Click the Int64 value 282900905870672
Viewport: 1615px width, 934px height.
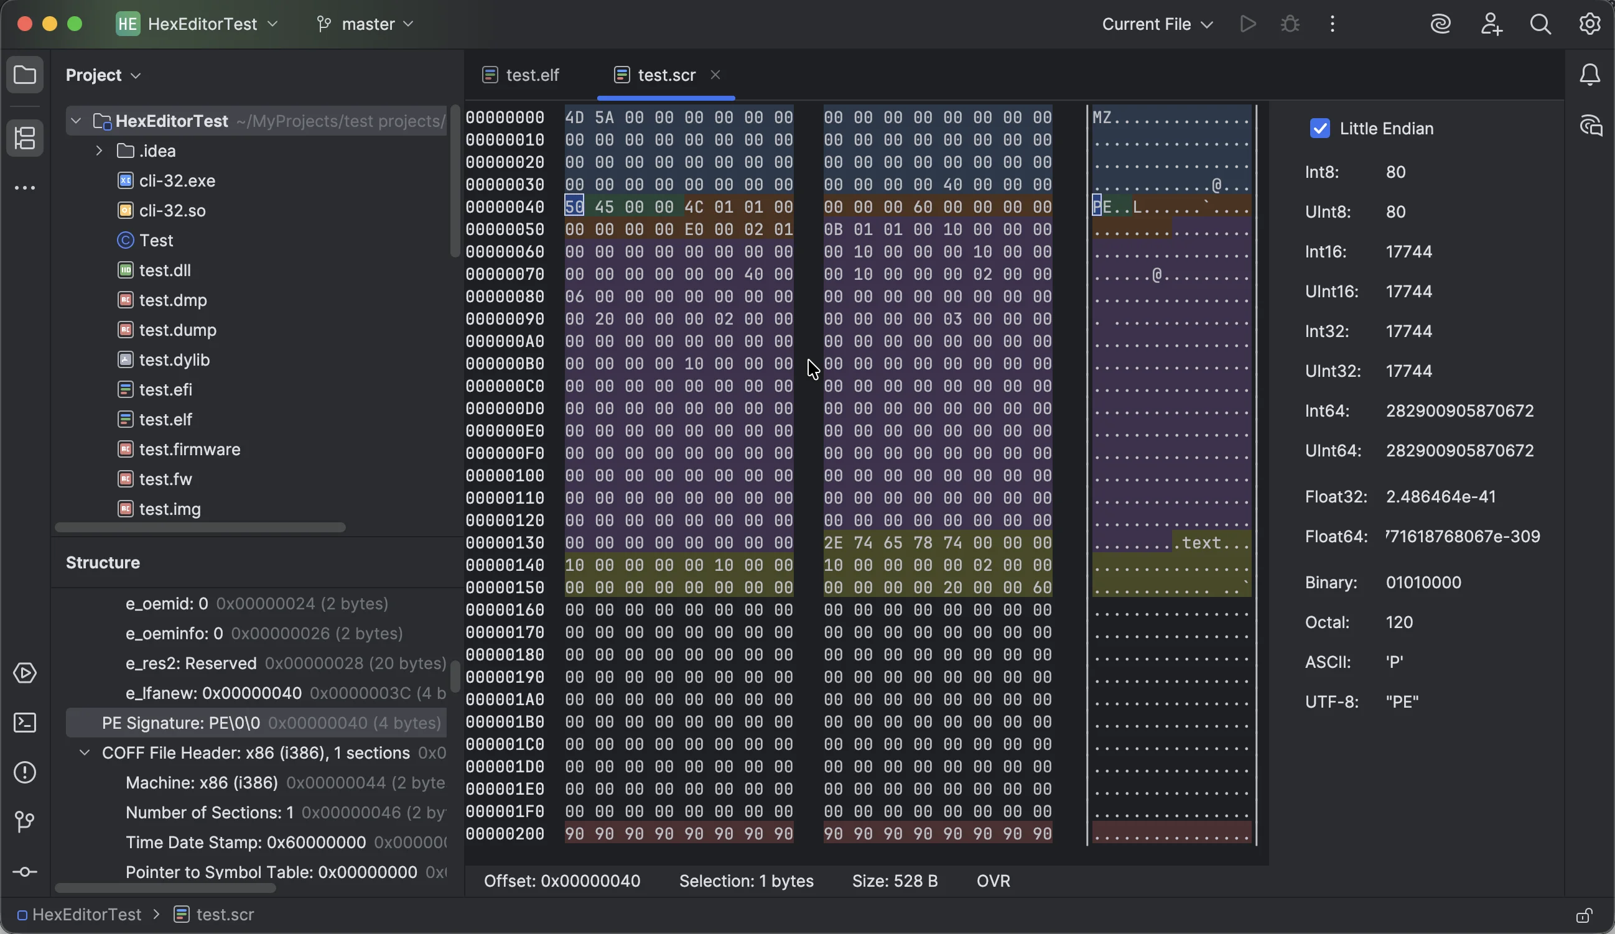coord(1460,411)
